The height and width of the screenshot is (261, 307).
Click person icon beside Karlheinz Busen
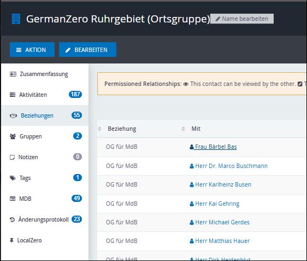(192, 184)
